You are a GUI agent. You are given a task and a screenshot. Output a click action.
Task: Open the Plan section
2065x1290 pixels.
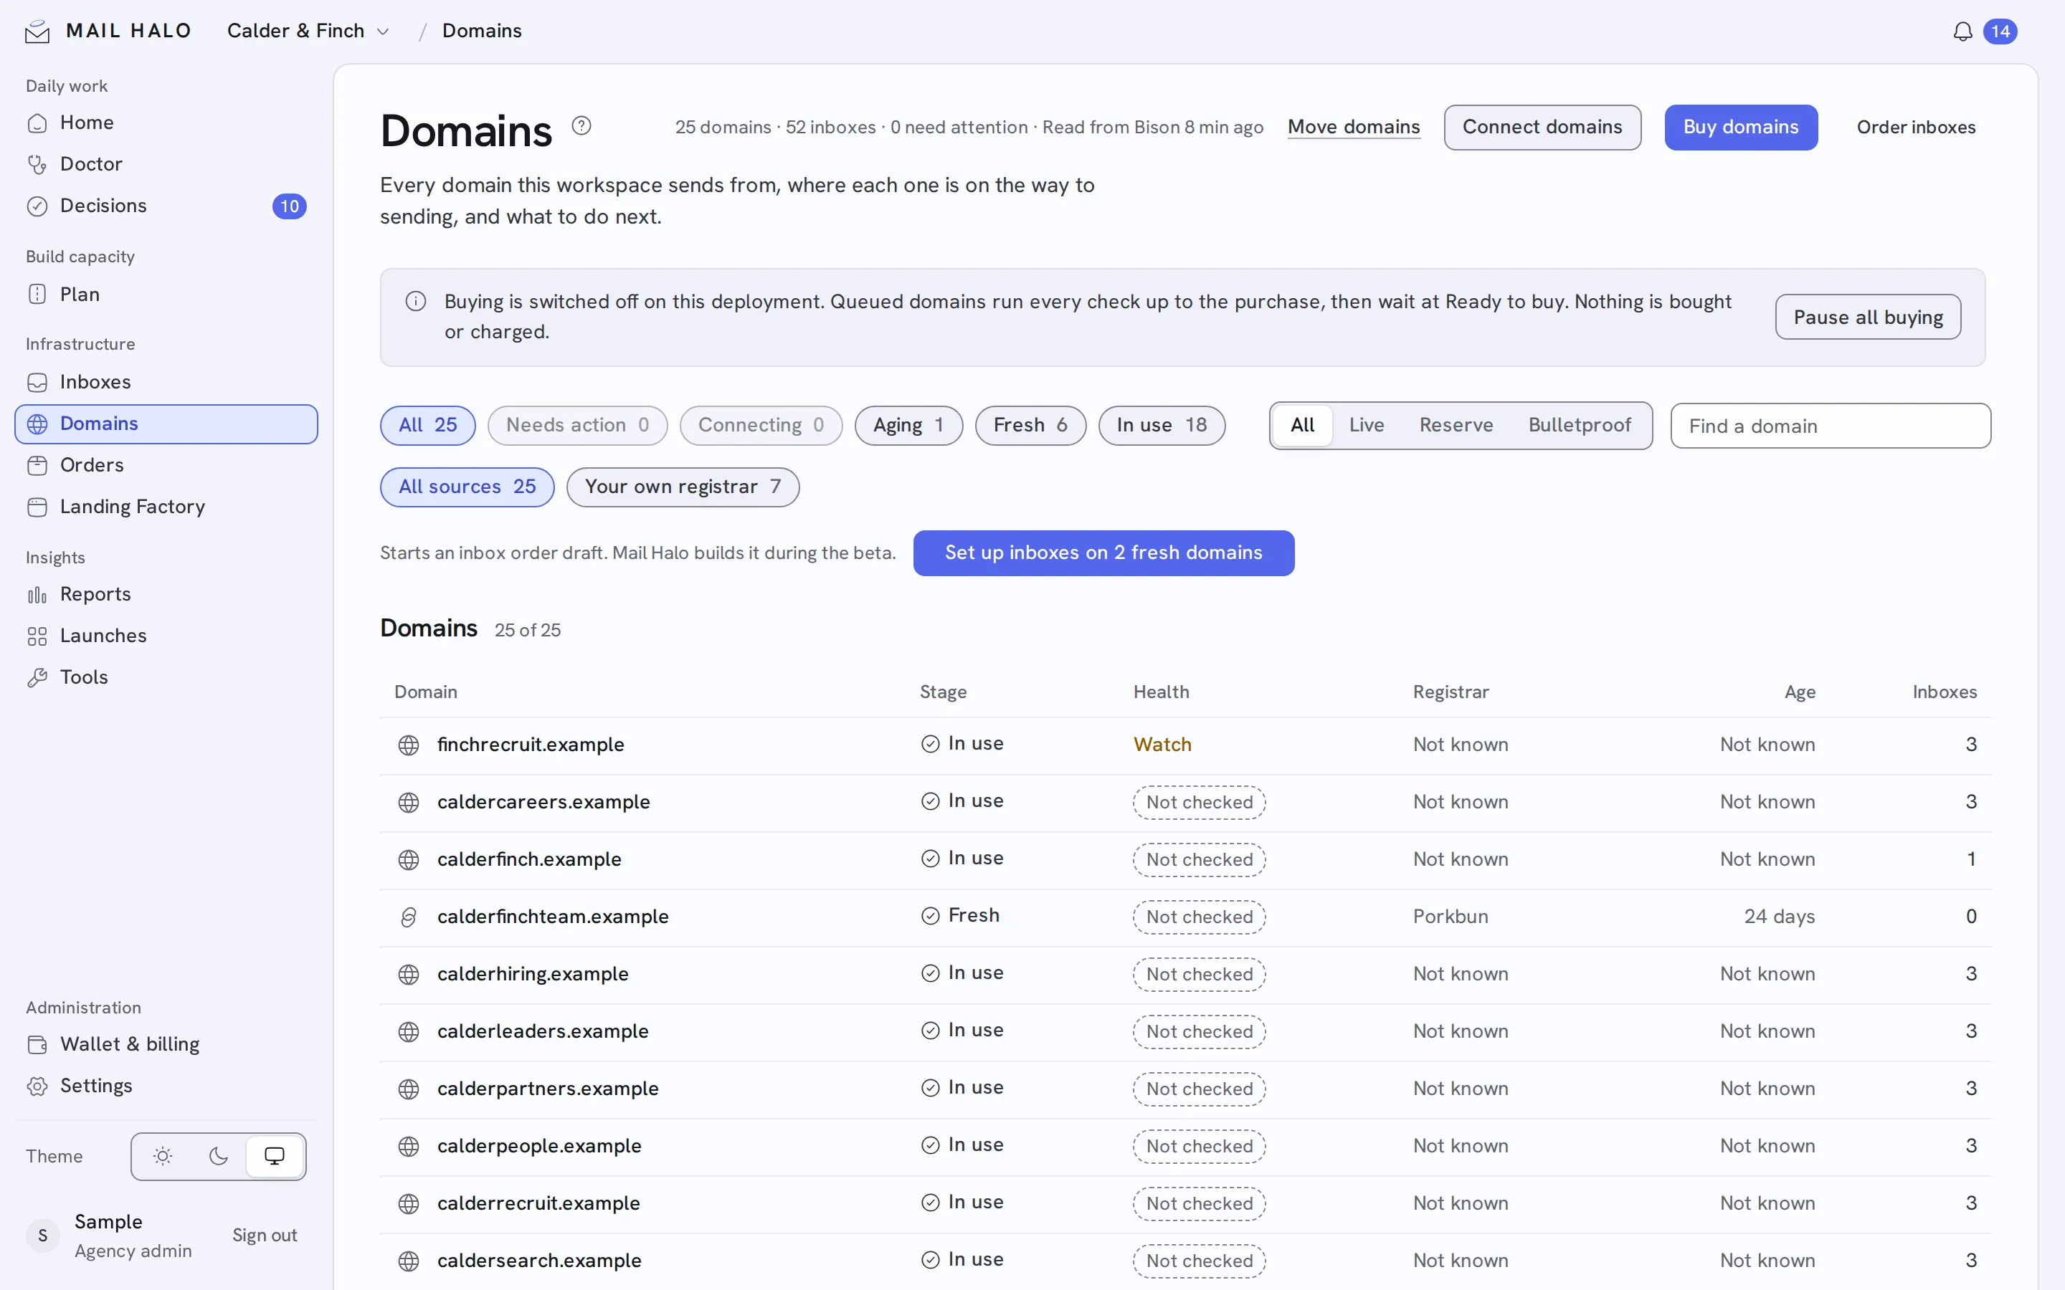click(x=166, y=295)
